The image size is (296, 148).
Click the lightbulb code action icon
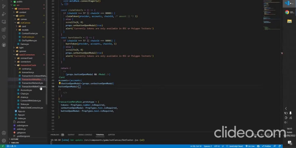[x=60, y=83]
